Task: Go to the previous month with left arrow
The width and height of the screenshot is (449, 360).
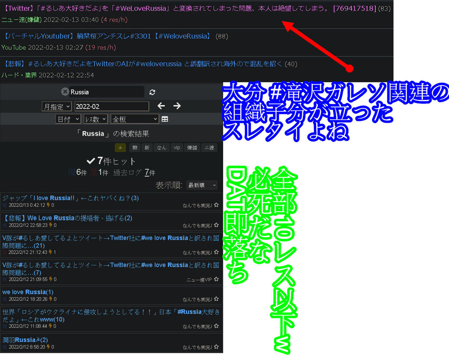Action: point(161,106)
